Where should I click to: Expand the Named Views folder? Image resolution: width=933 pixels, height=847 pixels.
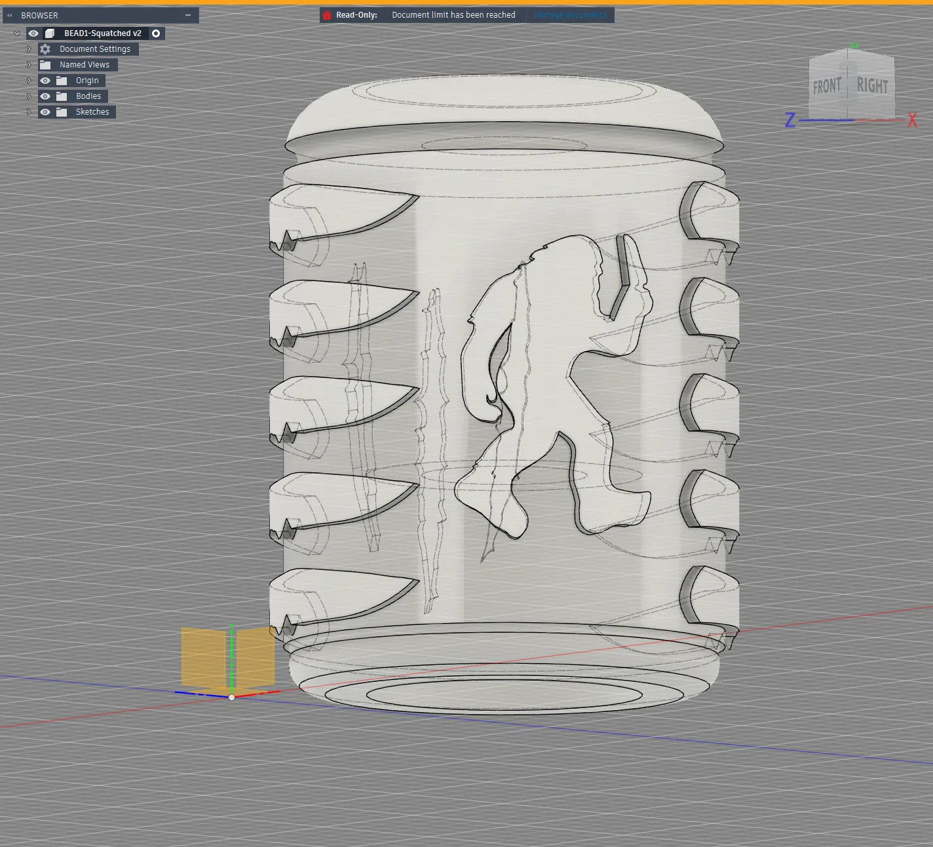click(x=29, y=65)
